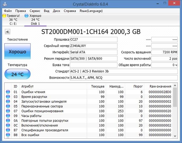Click raw value 0000000028D0
Viewport: 182px width, 143px height.
click(160, 92)
